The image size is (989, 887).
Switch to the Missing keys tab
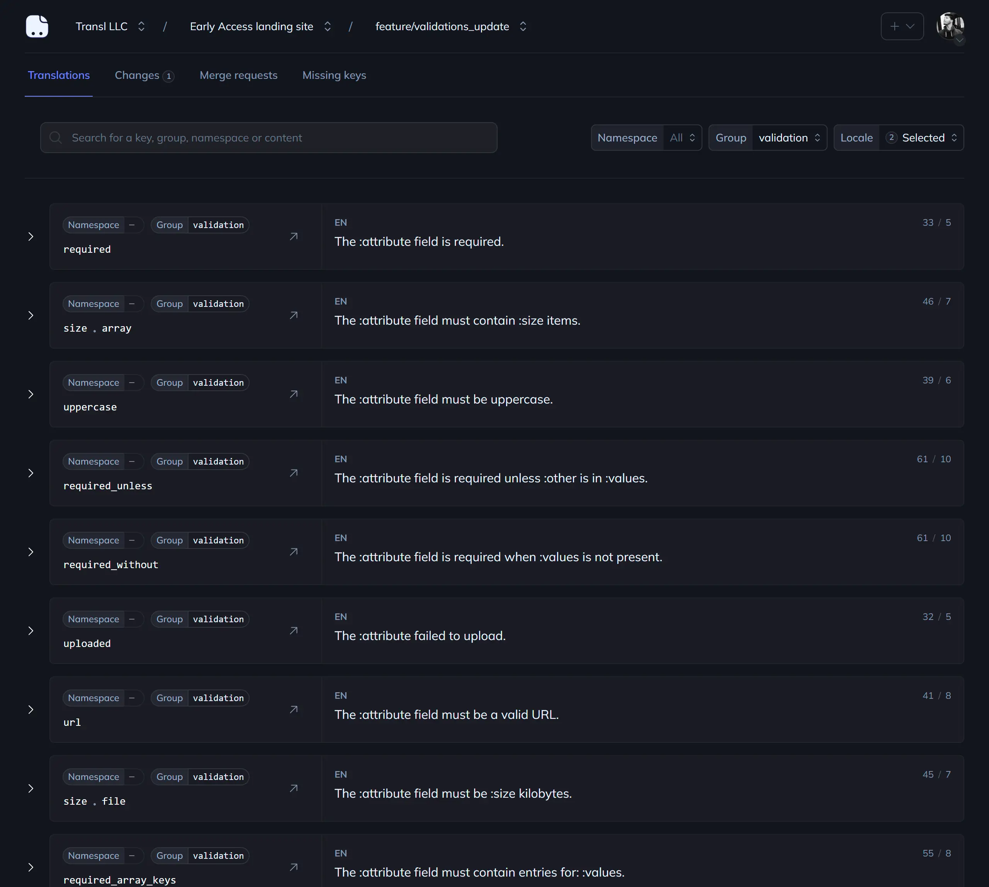coord(334,75)
